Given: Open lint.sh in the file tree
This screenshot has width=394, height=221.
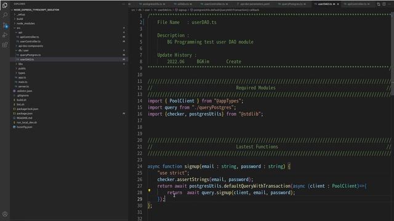Looking at the screenshot, I should click(x=20, y=104).
